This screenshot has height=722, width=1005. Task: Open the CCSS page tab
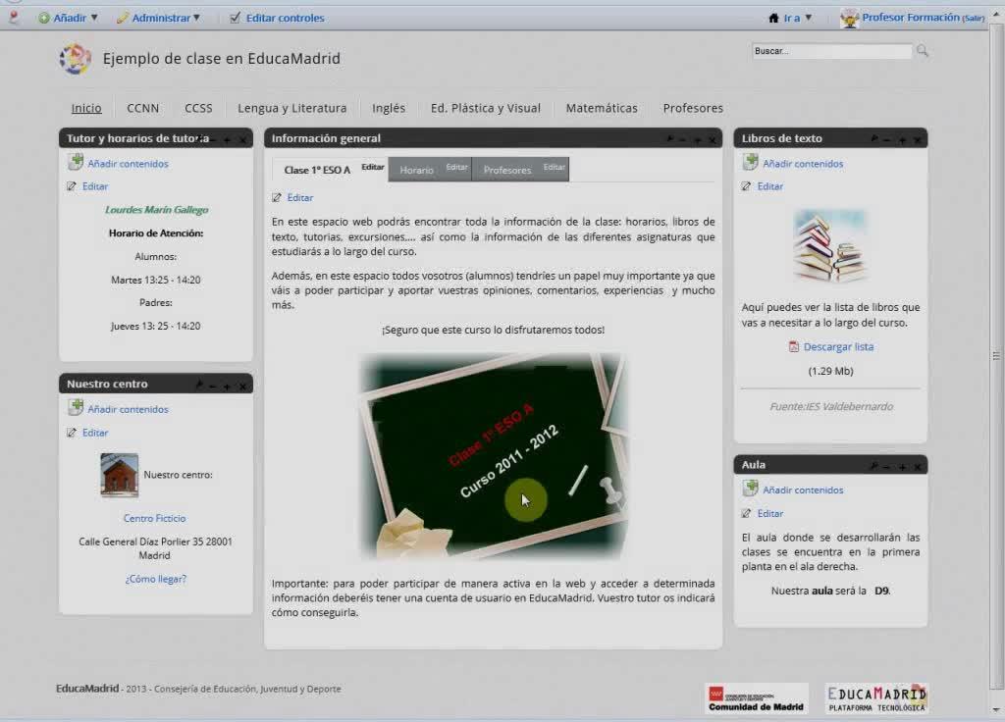point(198,108)
